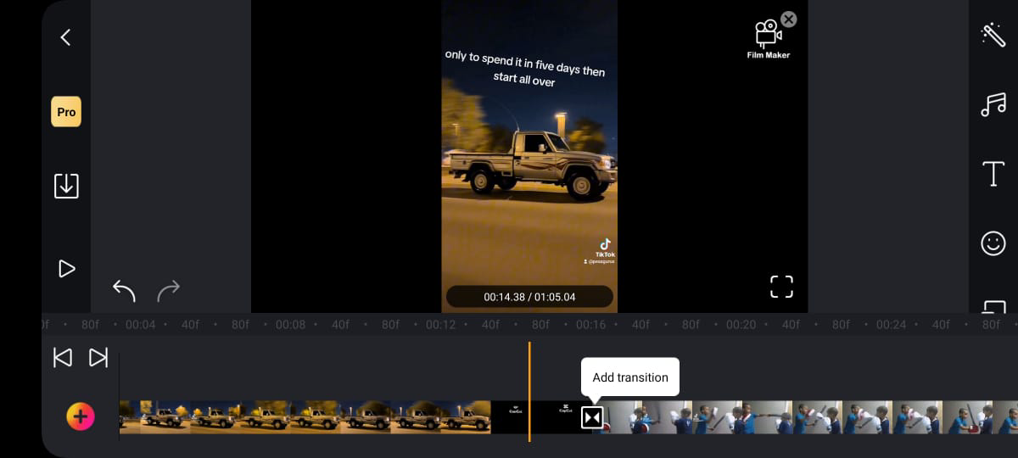This screenshot has height=458, width=1018.
Task: Select the truck video clip in timeline
Action: tap(305, 417)
